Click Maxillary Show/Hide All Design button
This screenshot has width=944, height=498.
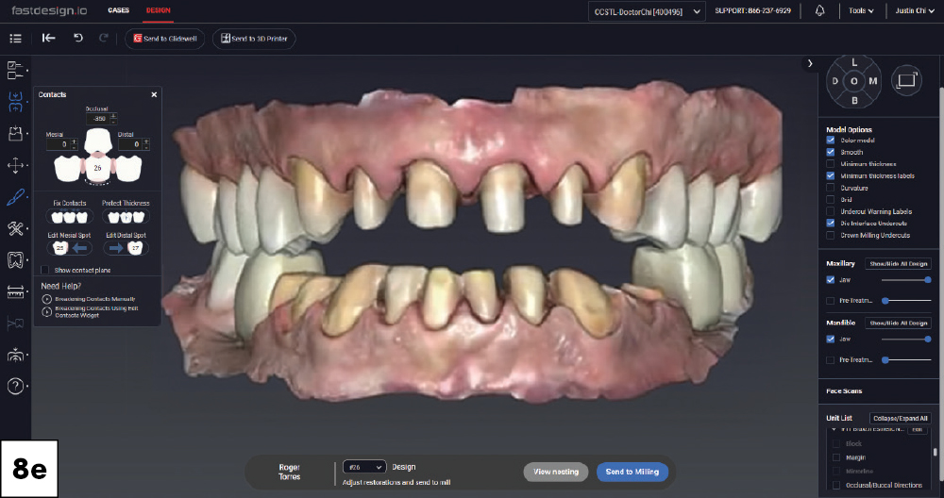pos(899,263)
